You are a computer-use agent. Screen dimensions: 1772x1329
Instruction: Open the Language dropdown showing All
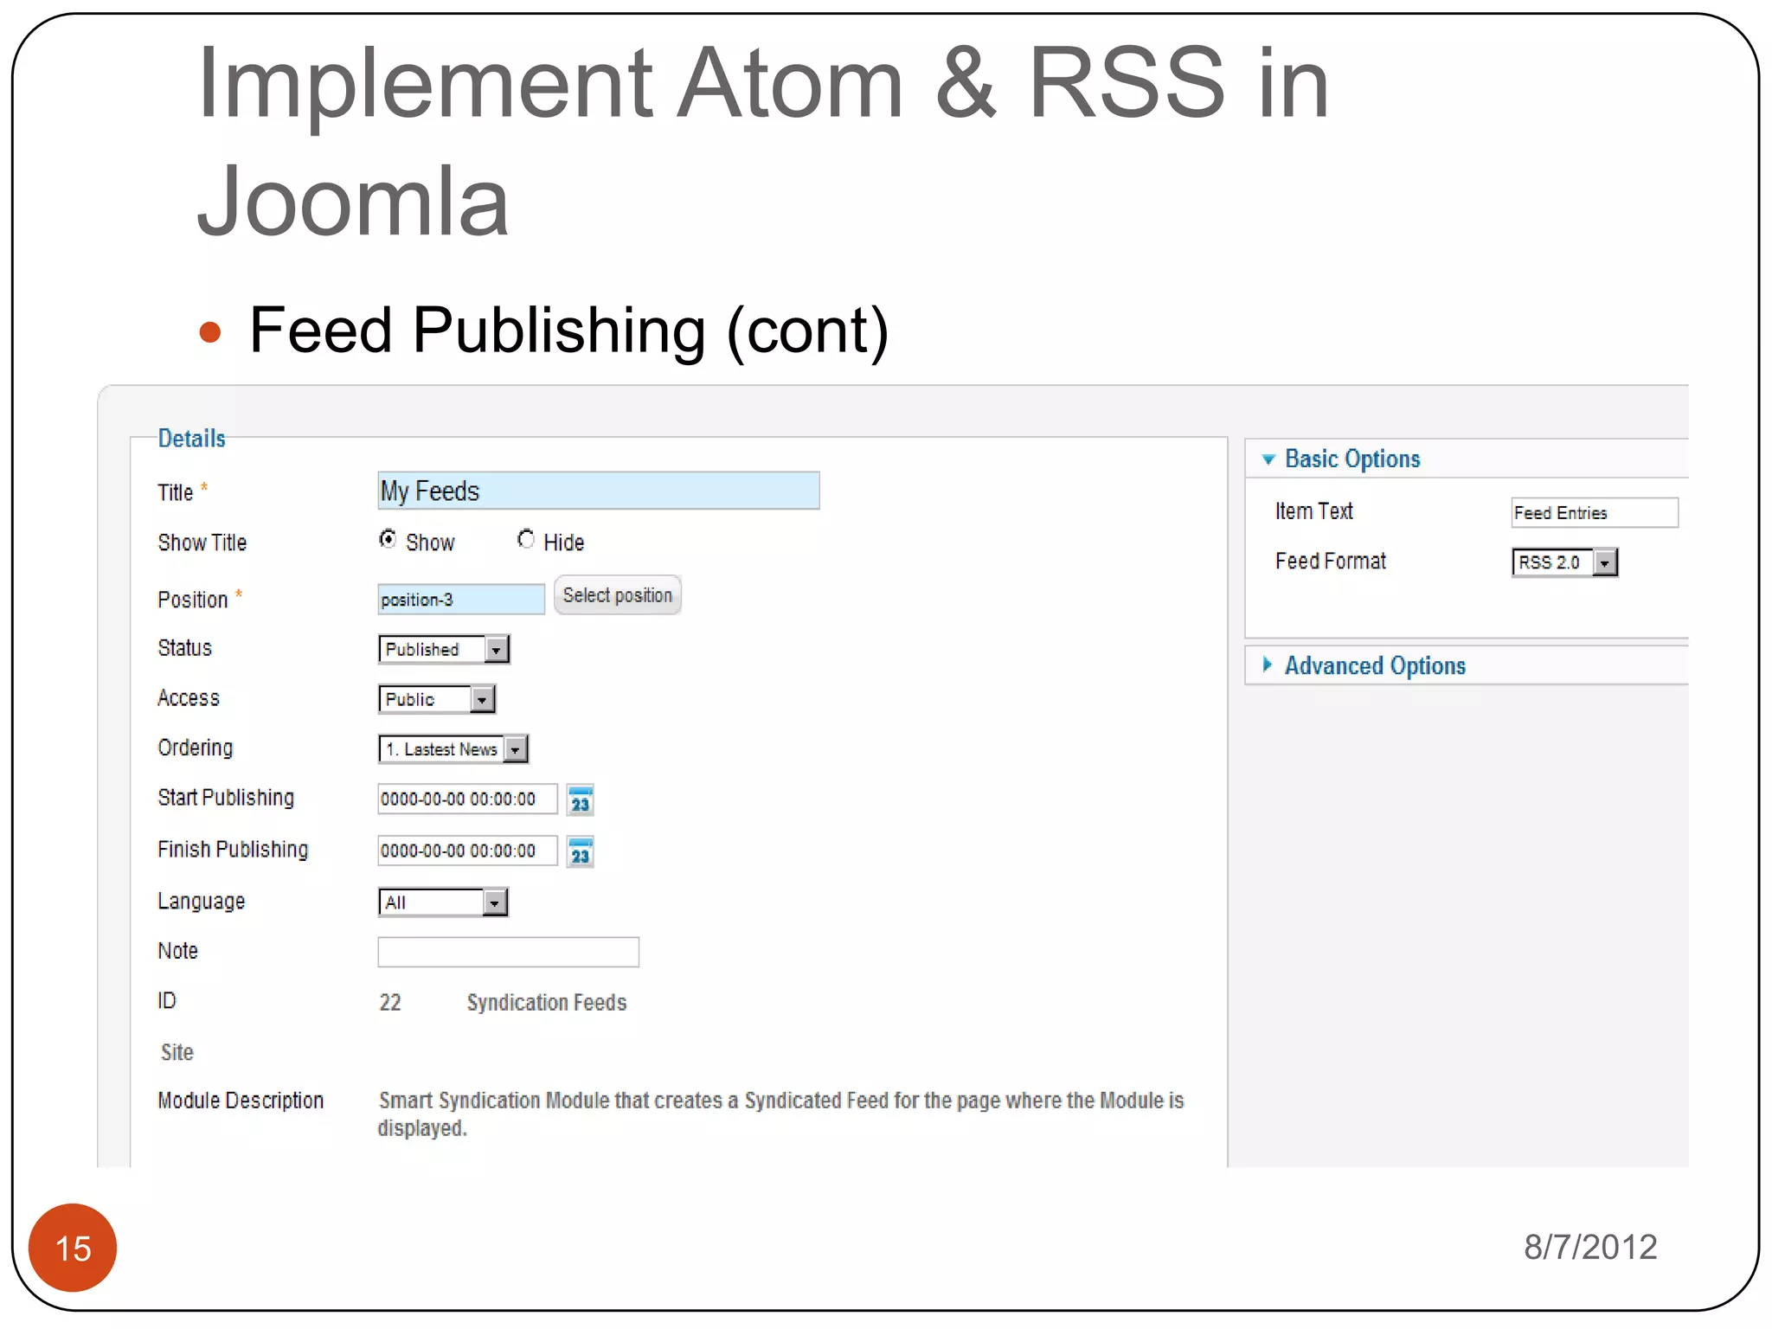tap(443, 902)
